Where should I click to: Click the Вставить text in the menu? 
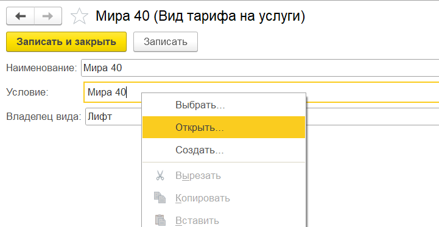[x=197, y=220]
